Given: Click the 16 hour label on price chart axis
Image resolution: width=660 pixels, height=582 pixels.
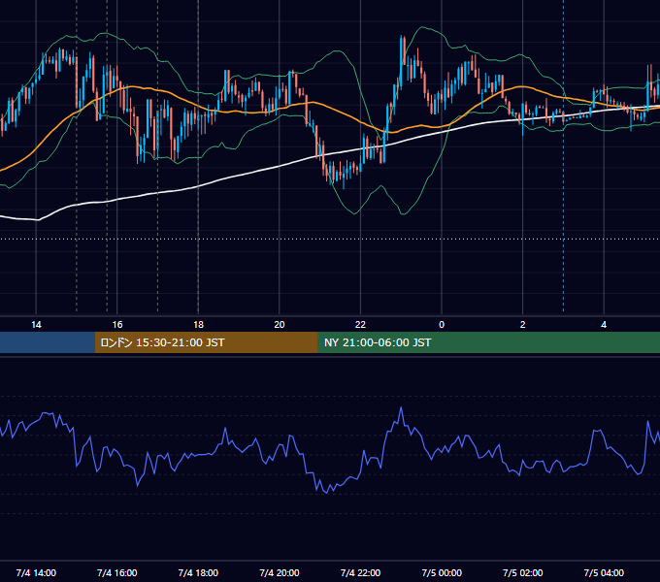Looking at the screenshot, I should pyautogui.click(x=117, y=325).
